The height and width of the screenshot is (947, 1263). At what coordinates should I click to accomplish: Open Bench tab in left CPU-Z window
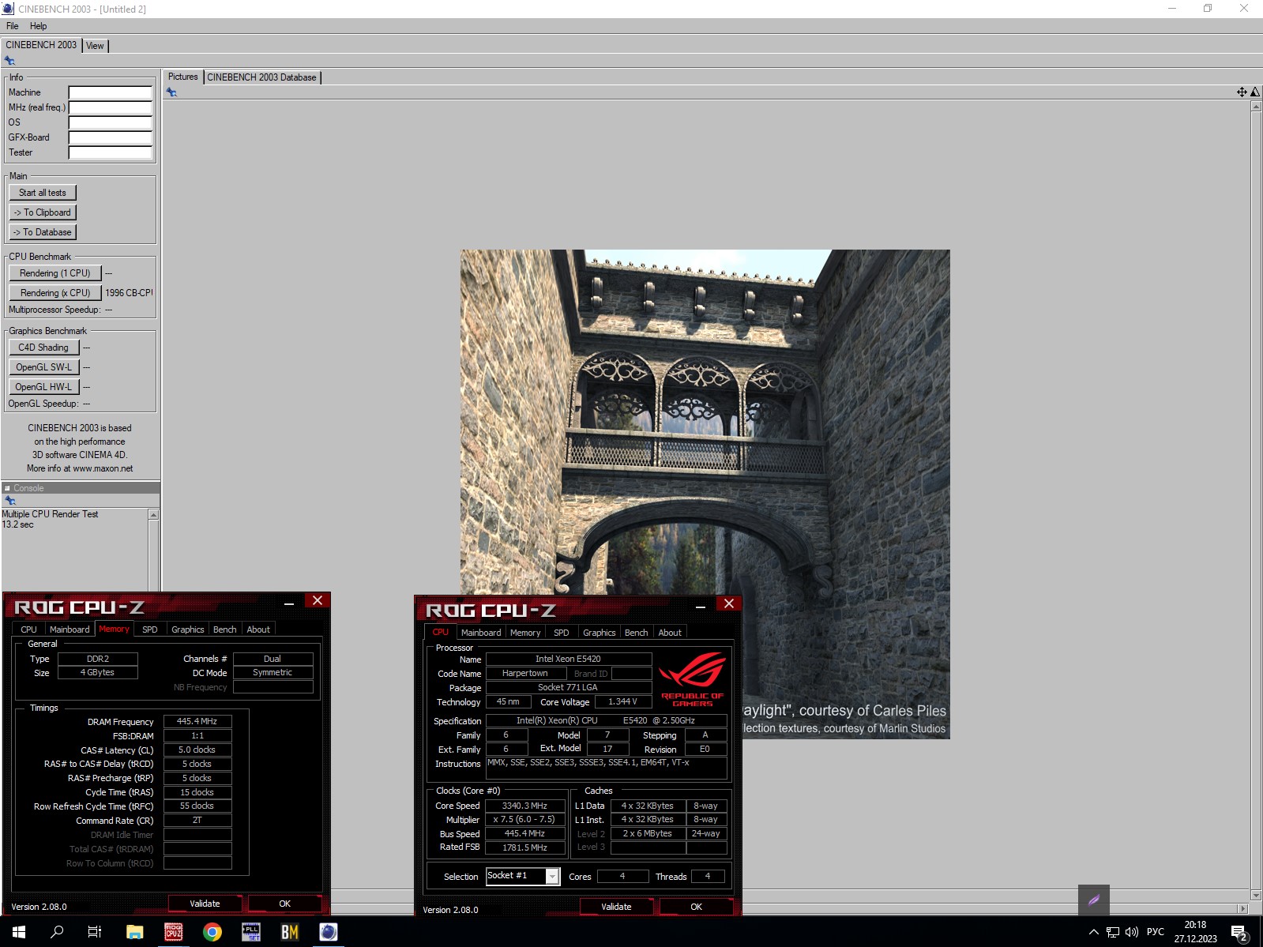pyautogui.click(x=224, y=629)
